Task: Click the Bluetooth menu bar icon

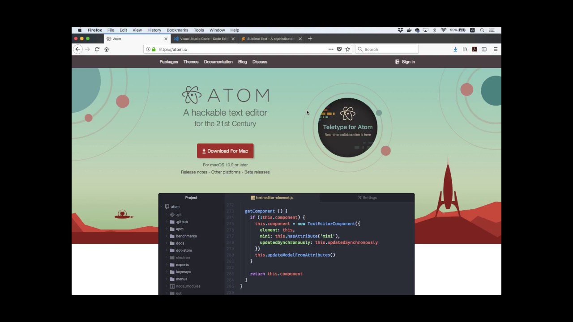Action: (435, 30)
